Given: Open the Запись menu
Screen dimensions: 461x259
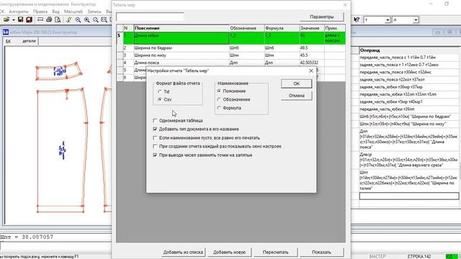Looking at the screenshot, I should coord(94,12).
